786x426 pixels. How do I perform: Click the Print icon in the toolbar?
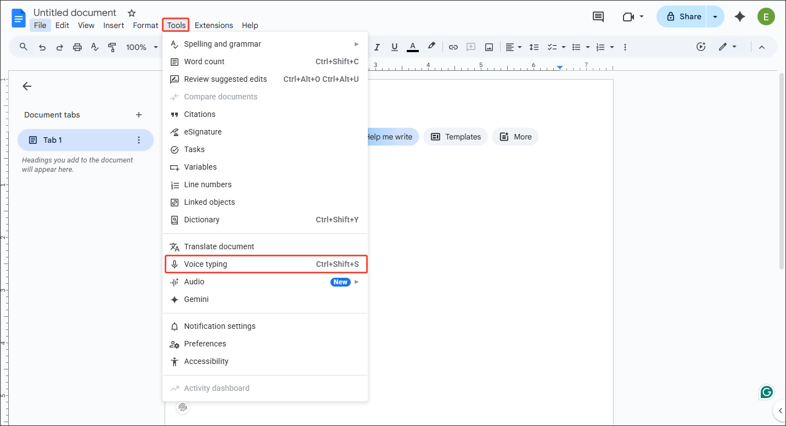tap(77, 47)
